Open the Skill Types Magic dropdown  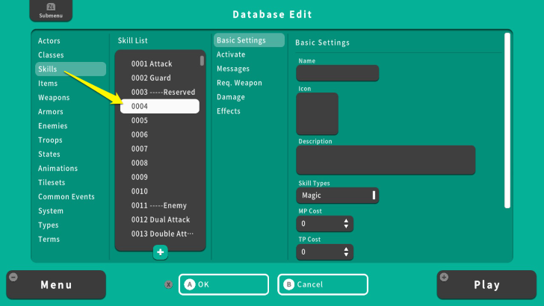click(x=337, y=196)
